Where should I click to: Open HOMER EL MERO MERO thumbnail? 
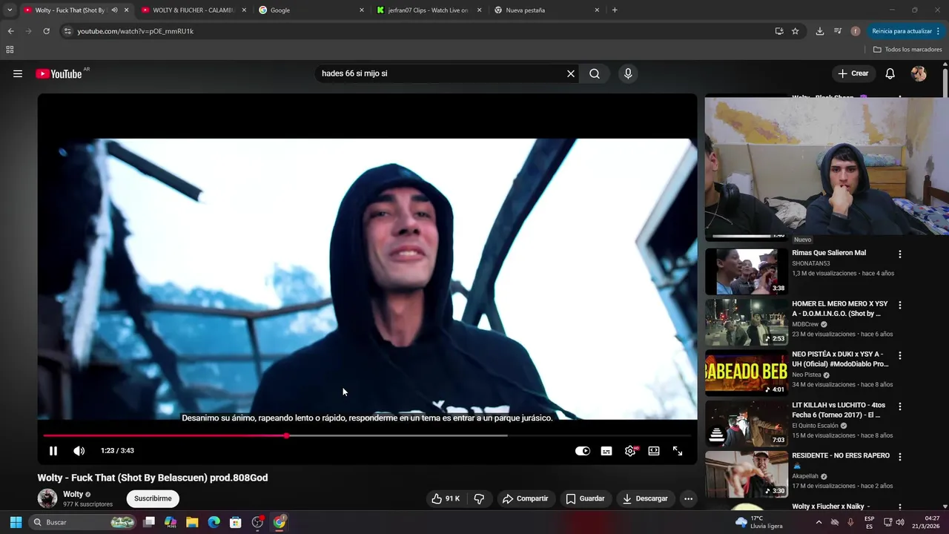tap(747, 322)
